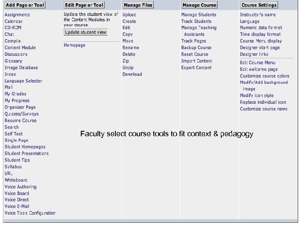
Task: Open Voice Tools Configuration
Action: pos(30,213)
